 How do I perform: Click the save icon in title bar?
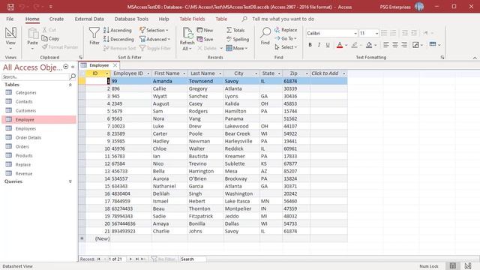click(10, 7)
